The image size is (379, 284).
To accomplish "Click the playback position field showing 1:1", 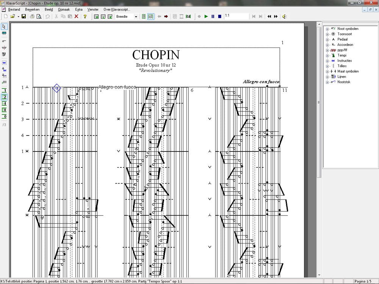I will (236, 16).
